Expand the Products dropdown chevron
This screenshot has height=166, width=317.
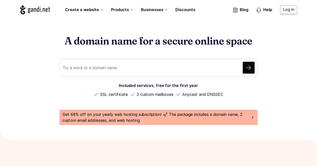coord(132,10)
